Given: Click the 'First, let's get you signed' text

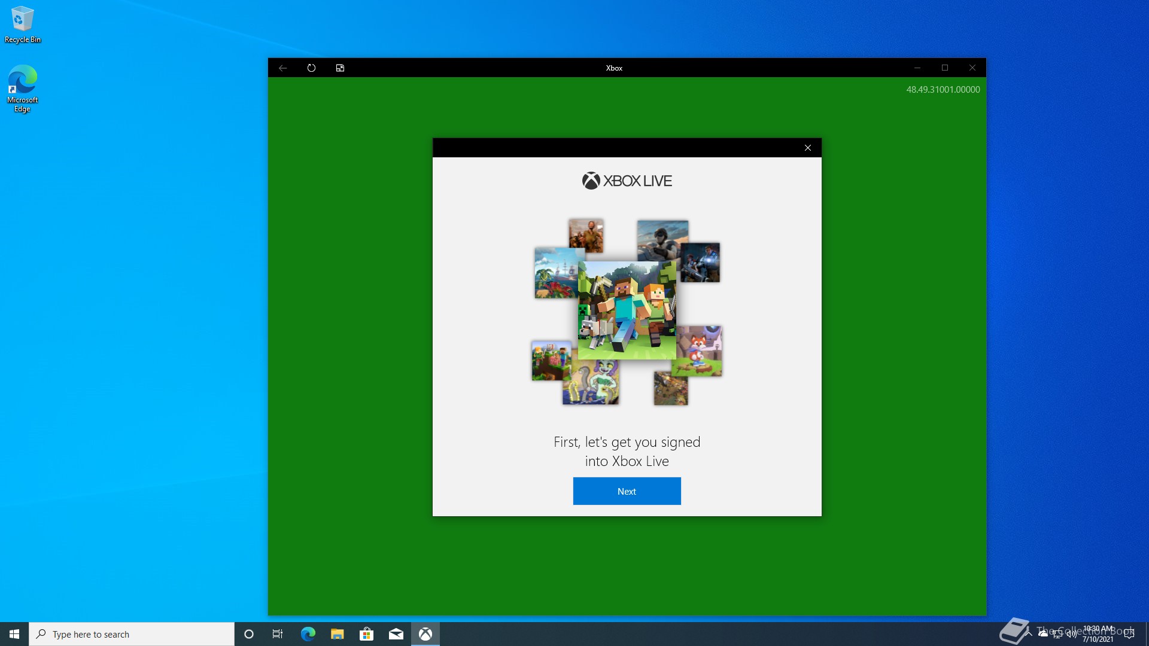Looking at the screenshot, I should point(627,442).
